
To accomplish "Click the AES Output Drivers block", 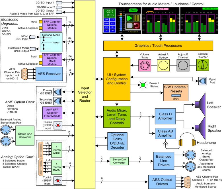I will coord(162,182).
